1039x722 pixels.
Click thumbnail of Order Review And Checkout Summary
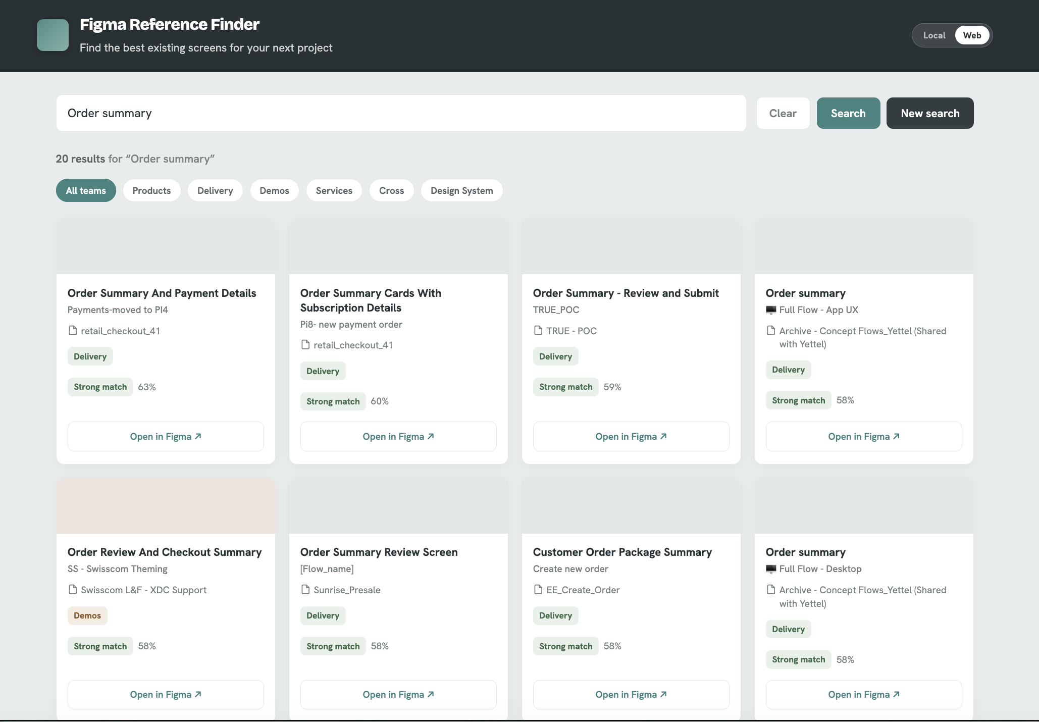tap(166, 505)
